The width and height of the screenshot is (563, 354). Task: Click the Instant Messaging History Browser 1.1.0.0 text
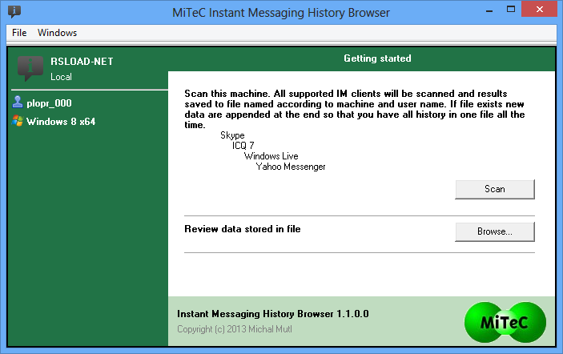tap(273, 314)
